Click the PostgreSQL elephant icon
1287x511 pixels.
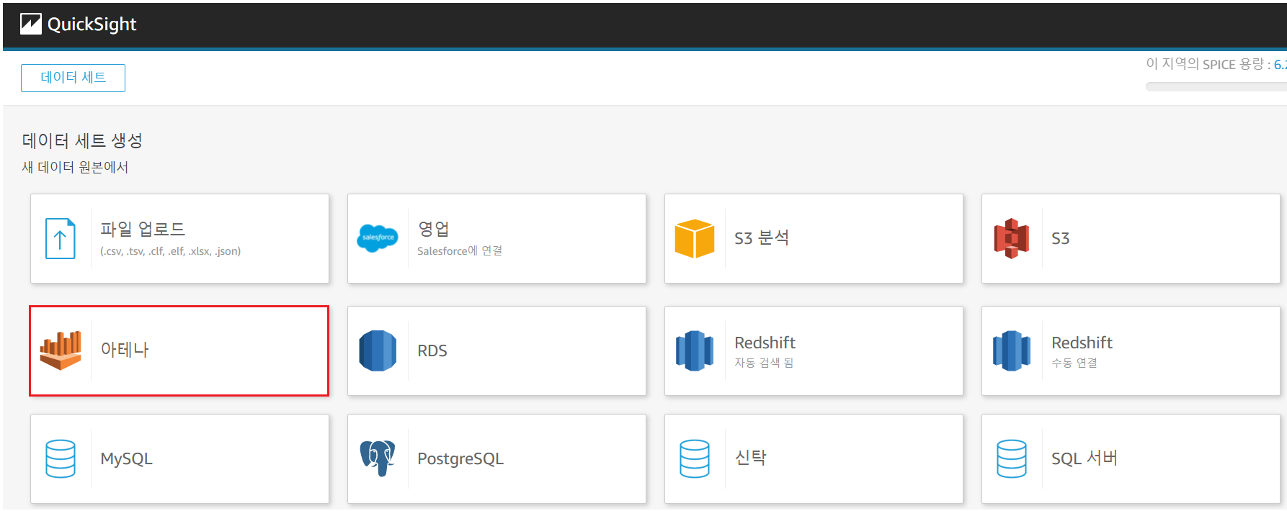coord(378,458)
